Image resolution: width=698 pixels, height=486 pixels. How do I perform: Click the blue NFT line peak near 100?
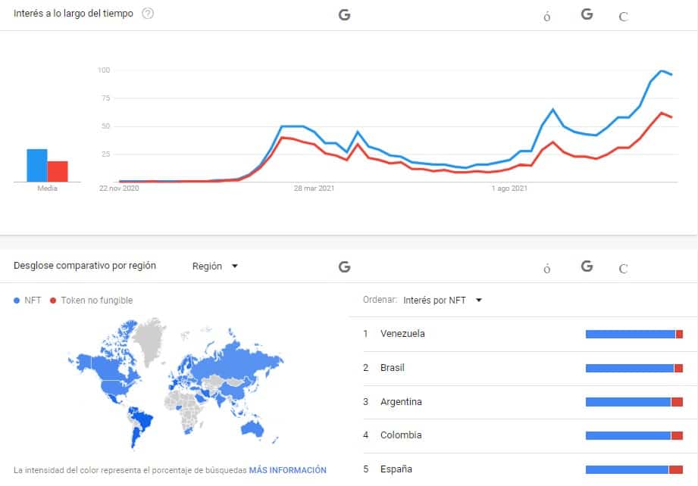662,70
